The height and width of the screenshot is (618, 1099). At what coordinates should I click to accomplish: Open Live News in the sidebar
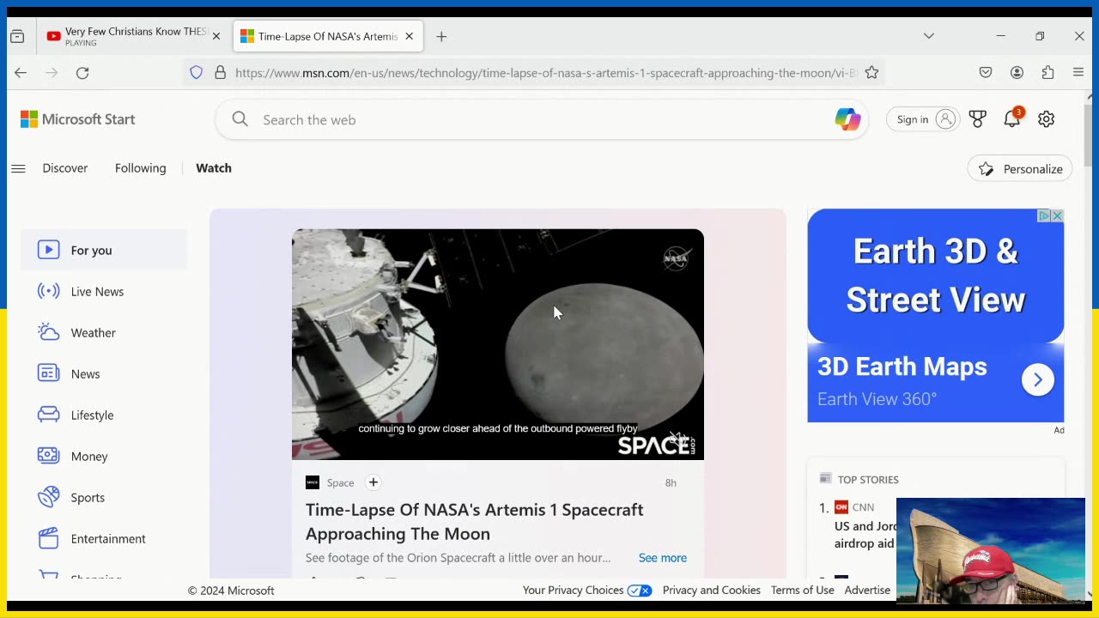click(104, 291)
